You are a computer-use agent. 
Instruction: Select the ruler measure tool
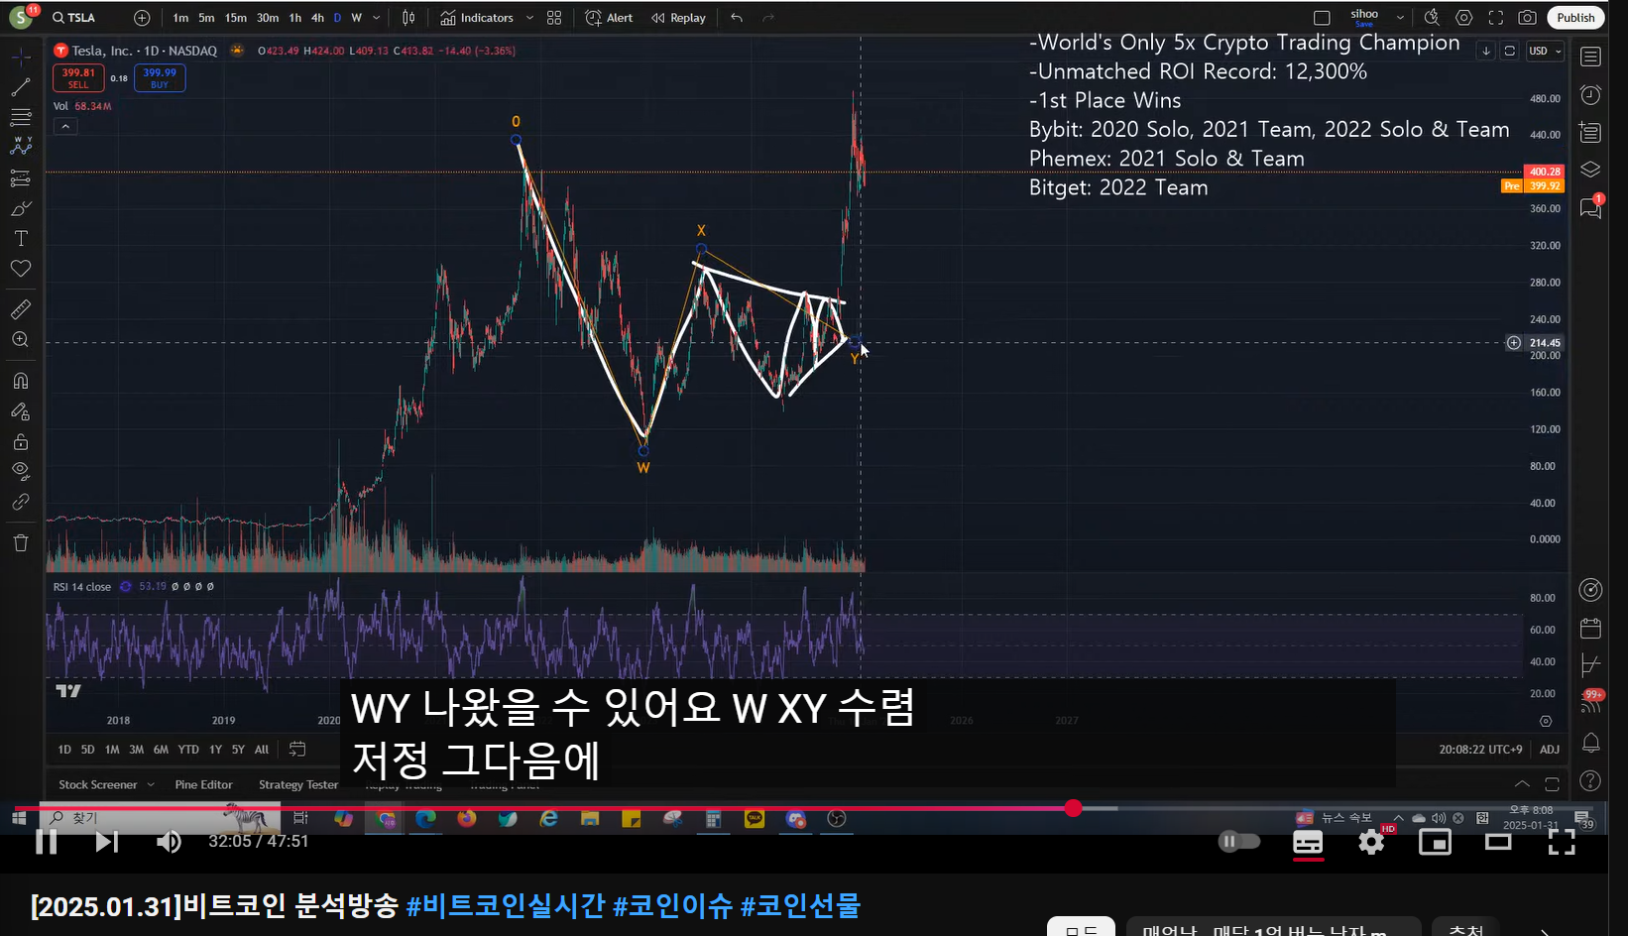click(x=20, y=309)
